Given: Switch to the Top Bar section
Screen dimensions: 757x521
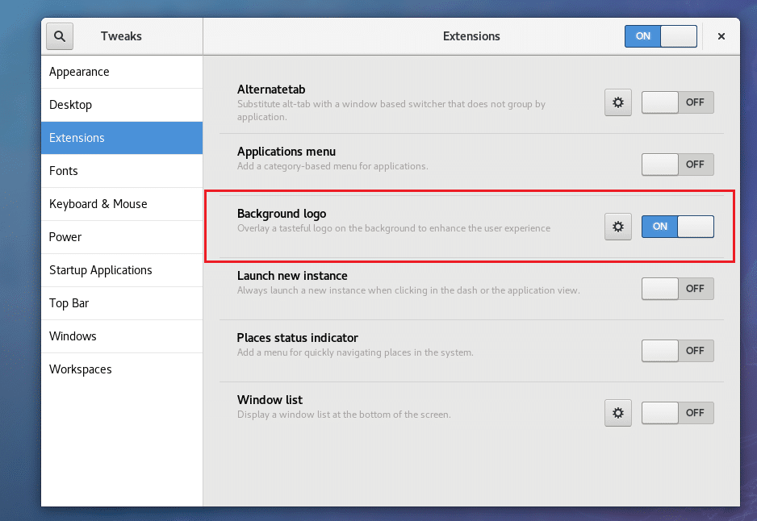Looking at the screenshot, I should click(x=68, y=303).
